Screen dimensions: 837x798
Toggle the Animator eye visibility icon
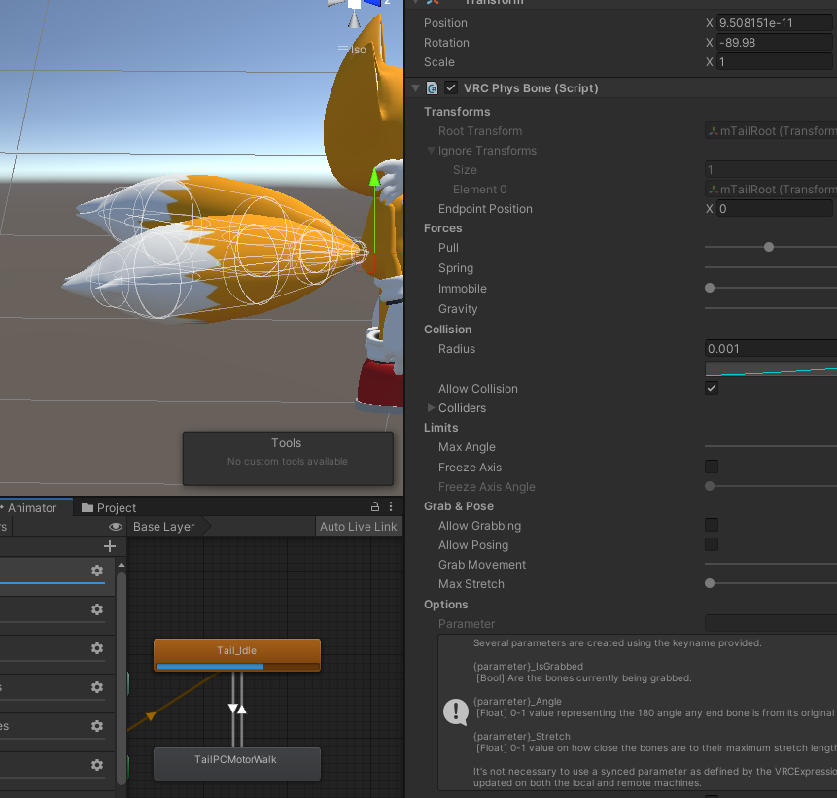tap(116, 527)
